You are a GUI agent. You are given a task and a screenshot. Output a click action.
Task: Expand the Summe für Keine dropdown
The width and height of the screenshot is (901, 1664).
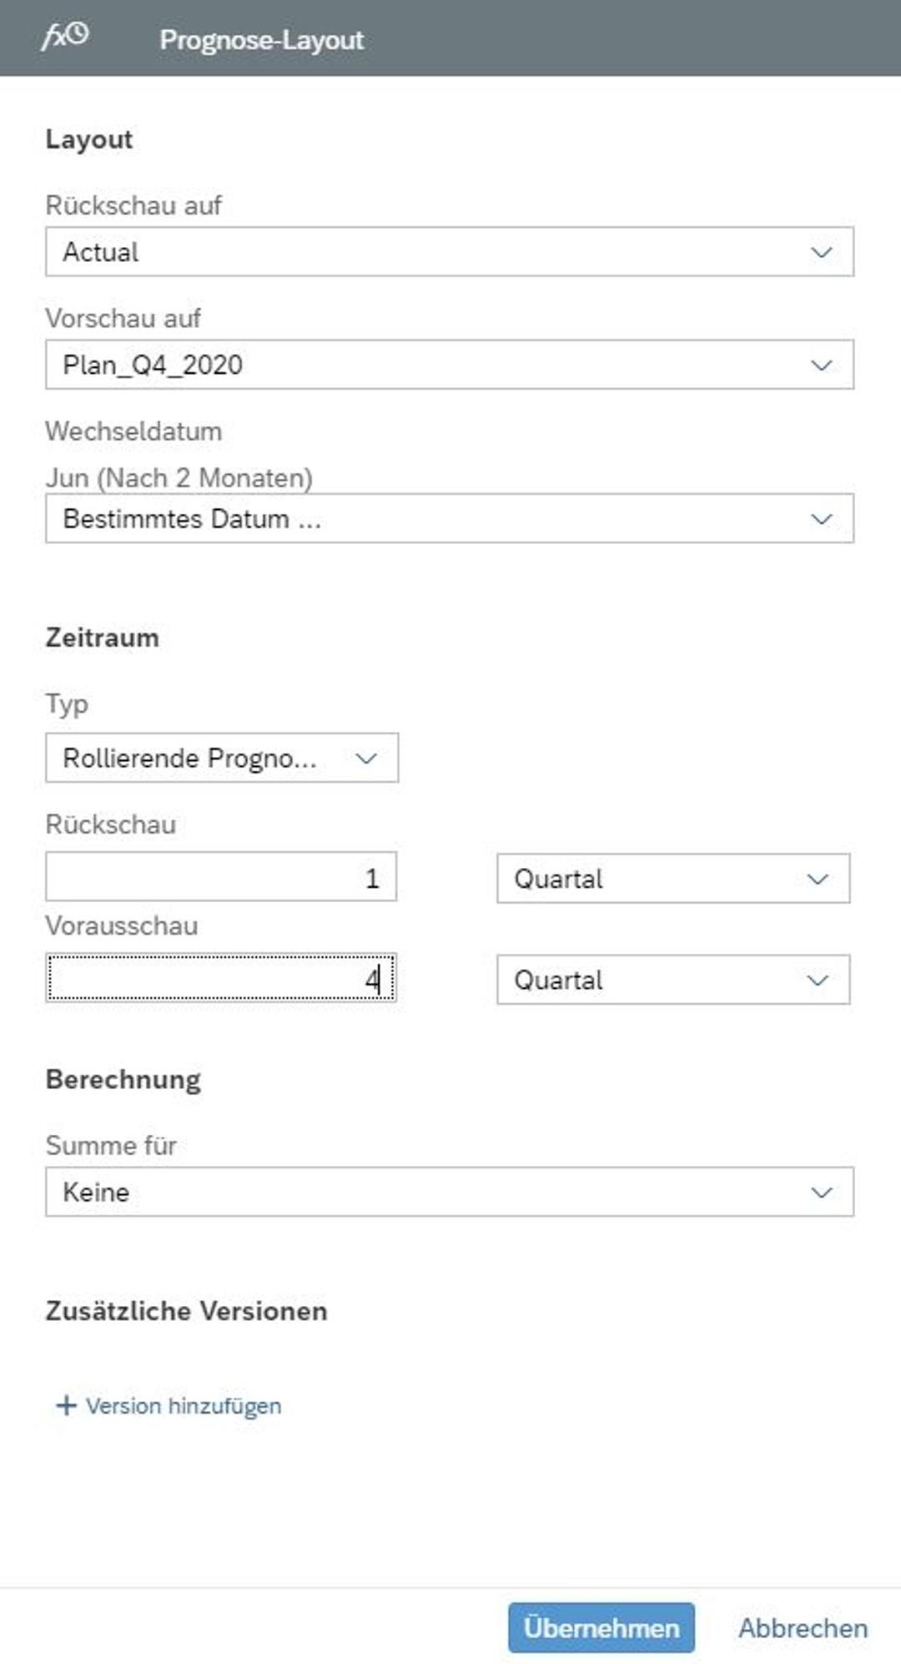click(449, 1192)
